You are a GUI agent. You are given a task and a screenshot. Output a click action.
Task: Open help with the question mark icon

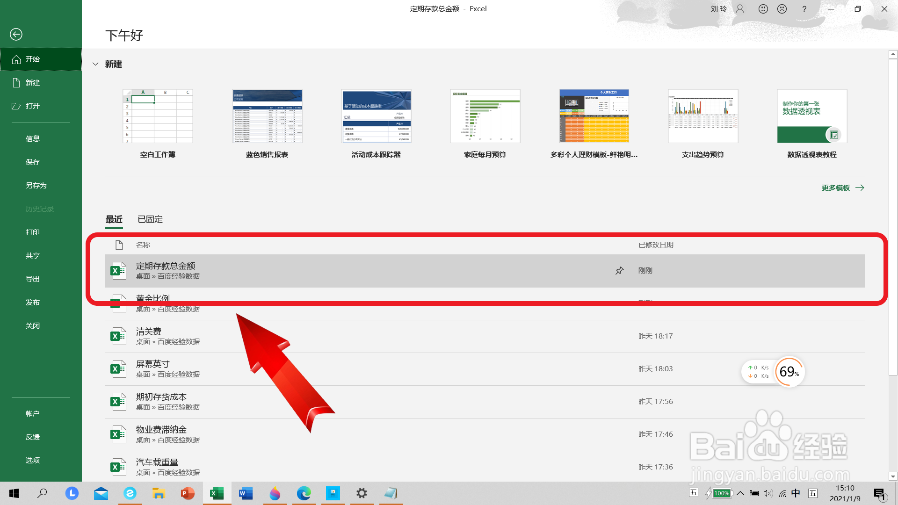pos(804,9)
